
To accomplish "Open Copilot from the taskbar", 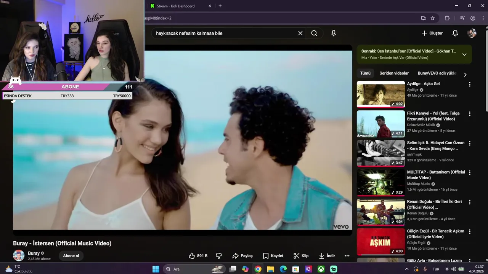I will coord(245,269).
